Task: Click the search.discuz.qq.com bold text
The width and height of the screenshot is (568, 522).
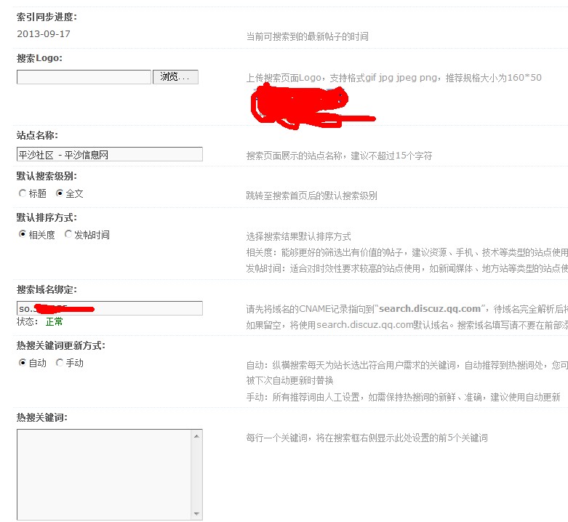Action: pos(430,309)
